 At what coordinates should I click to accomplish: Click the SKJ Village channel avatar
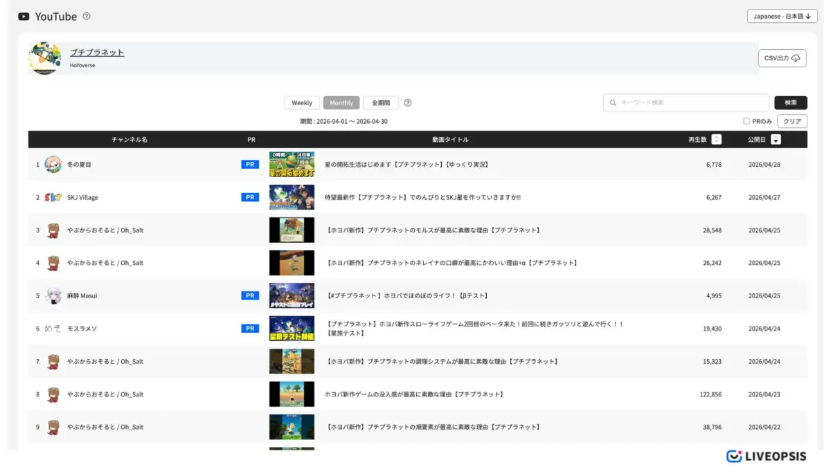[x=53, y=197]
